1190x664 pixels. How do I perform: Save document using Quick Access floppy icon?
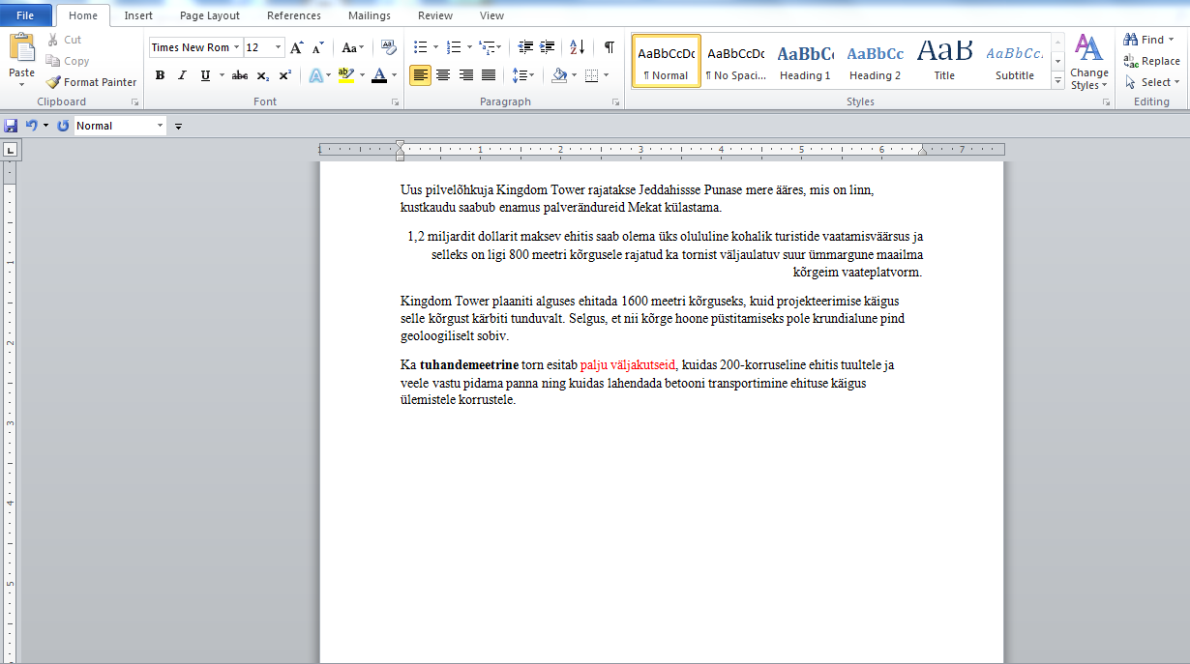(11, 126)
